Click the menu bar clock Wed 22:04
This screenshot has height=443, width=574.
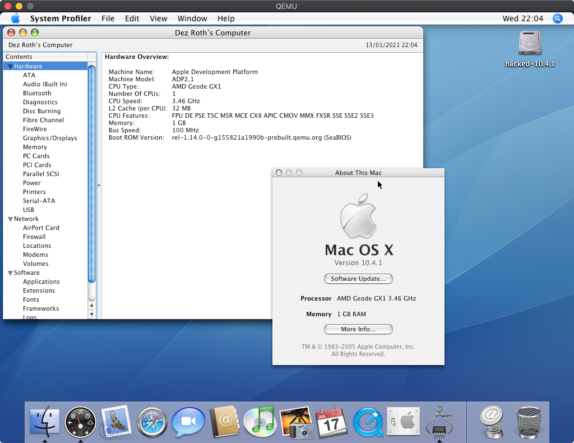(523, 19)
